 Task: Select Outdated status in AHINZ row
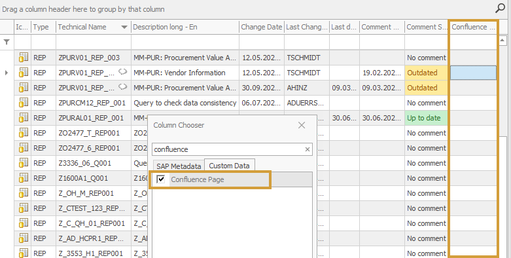[426, 88]
